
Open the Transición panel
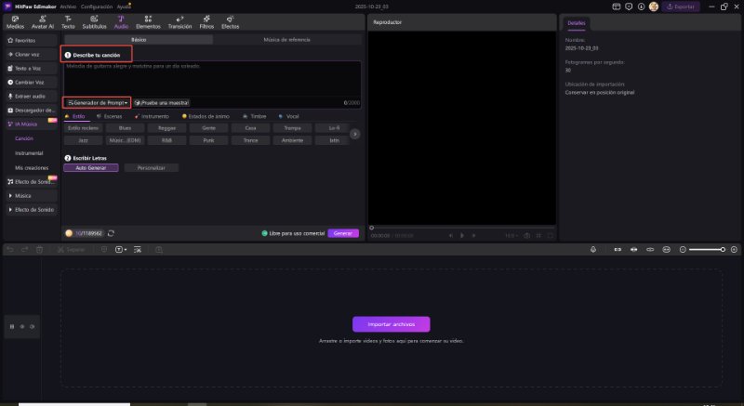click(179, 22)
